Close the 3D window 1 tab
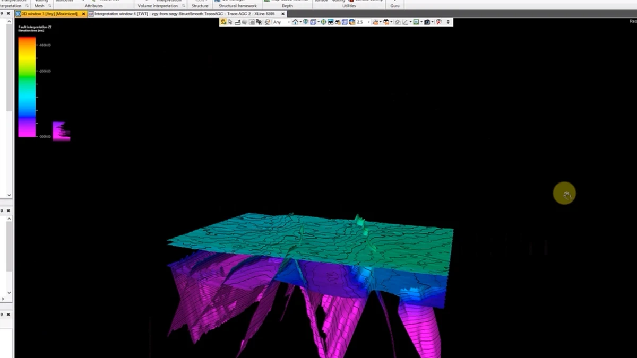 point(84,14)
